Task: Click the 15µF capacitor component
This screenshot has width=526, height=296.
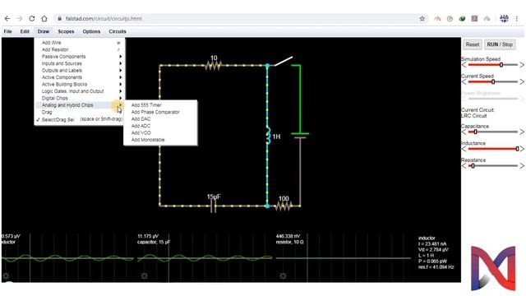Action: (x=214, y=206)
